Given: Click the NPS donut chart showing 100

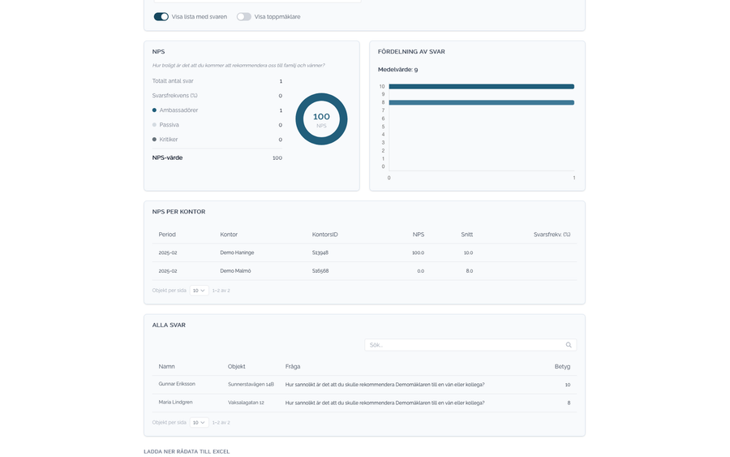Looking at the screenshot, I should (321, 119).
